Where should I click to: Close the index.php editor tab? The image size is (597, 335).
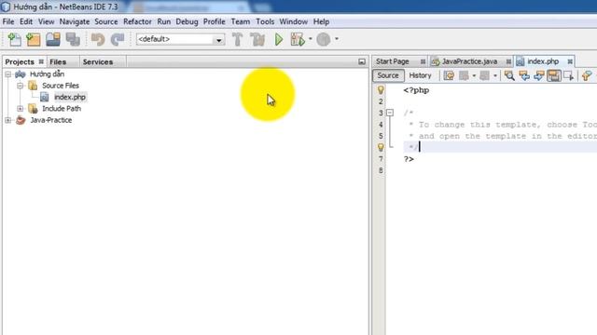coord(570,61)
